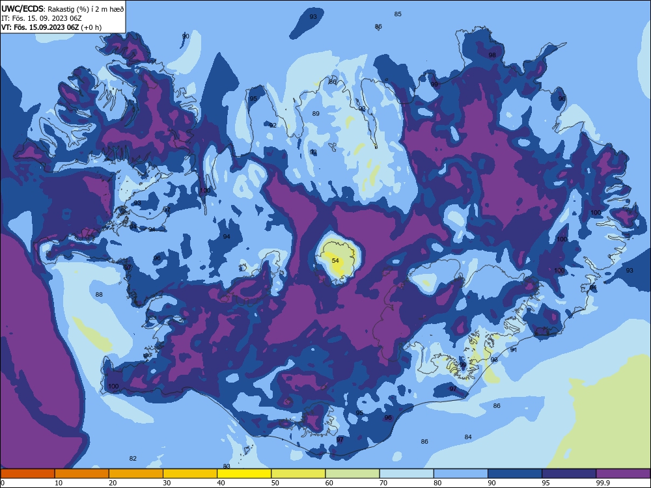Pick the 20–30% legend color block
The width and height of the screenshot is (651, 488).
click(136, 474)
